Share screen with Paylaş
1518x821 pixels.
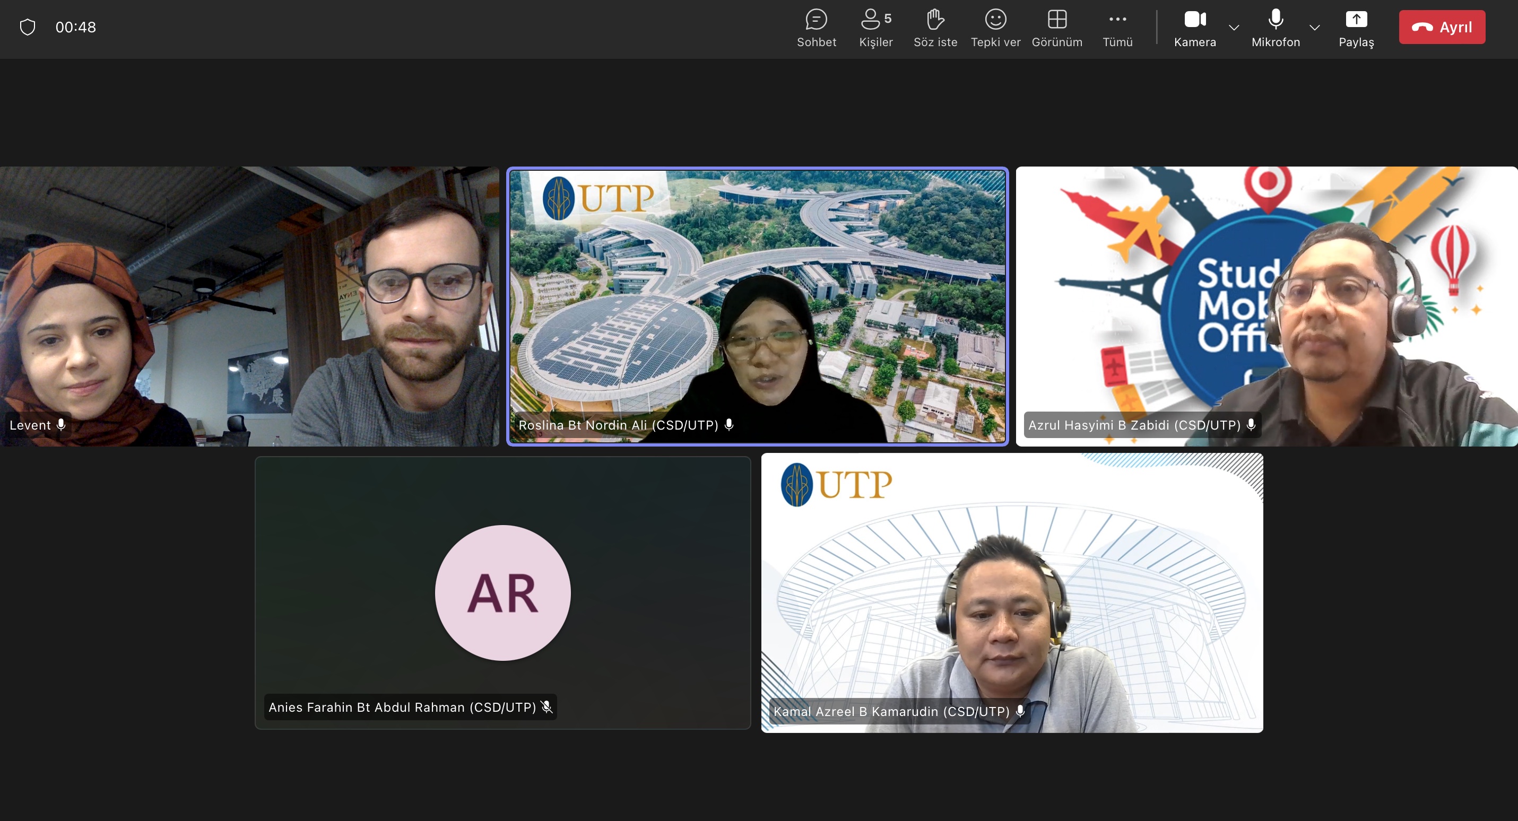(1356, 28)
